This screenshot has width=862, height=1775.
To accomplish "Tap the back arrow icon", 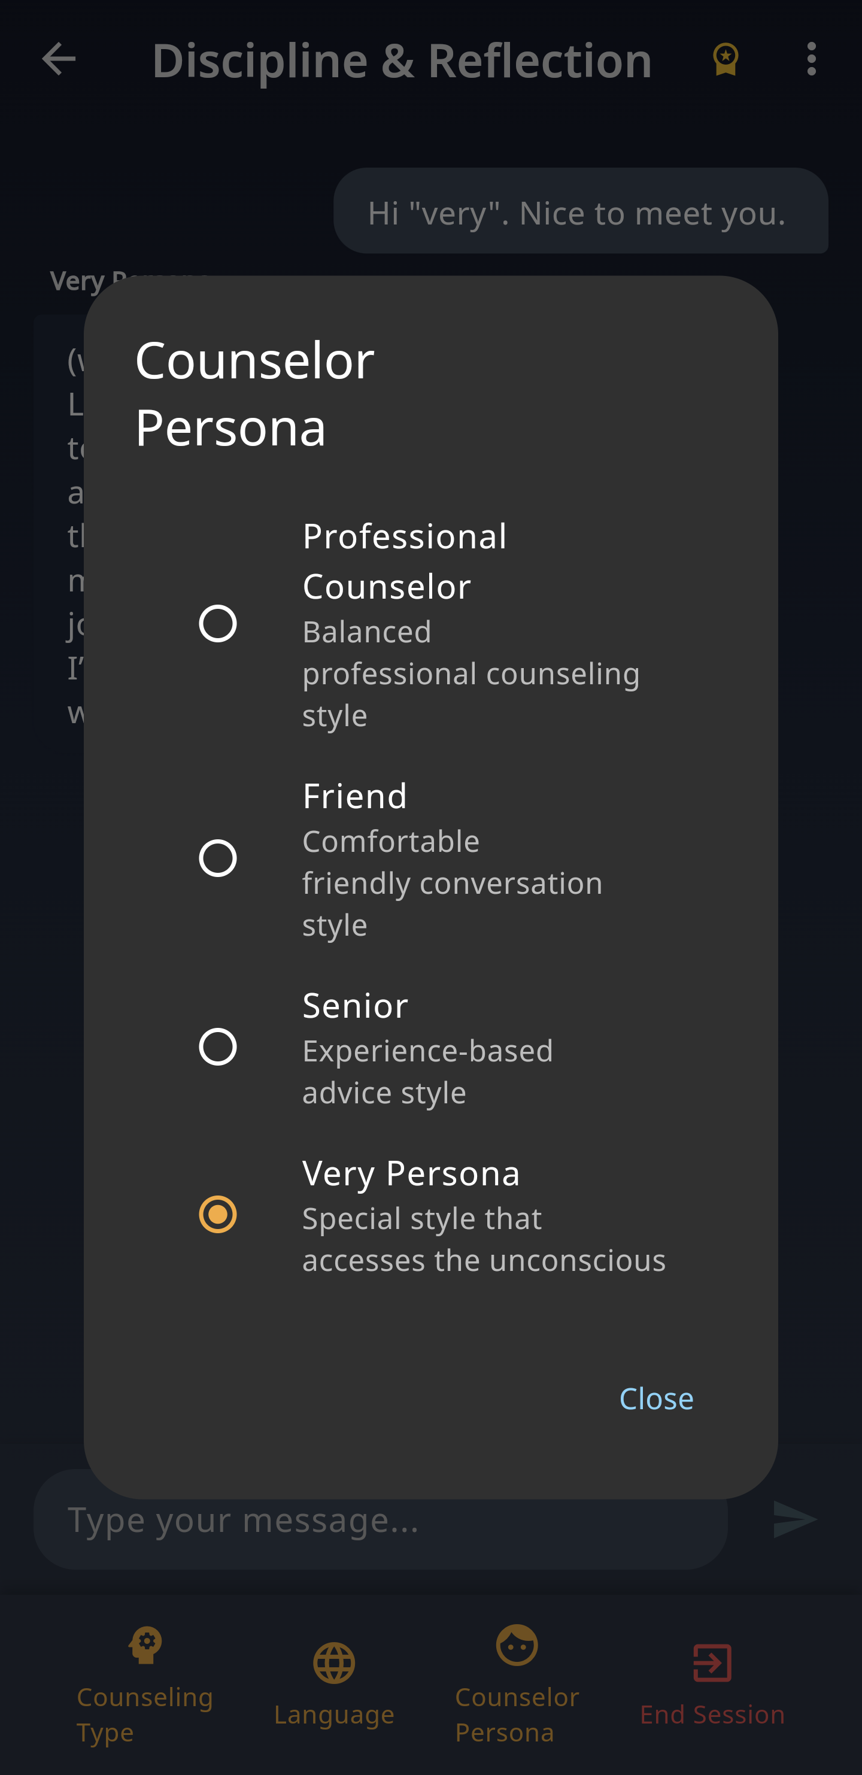I will pos(59,59).
